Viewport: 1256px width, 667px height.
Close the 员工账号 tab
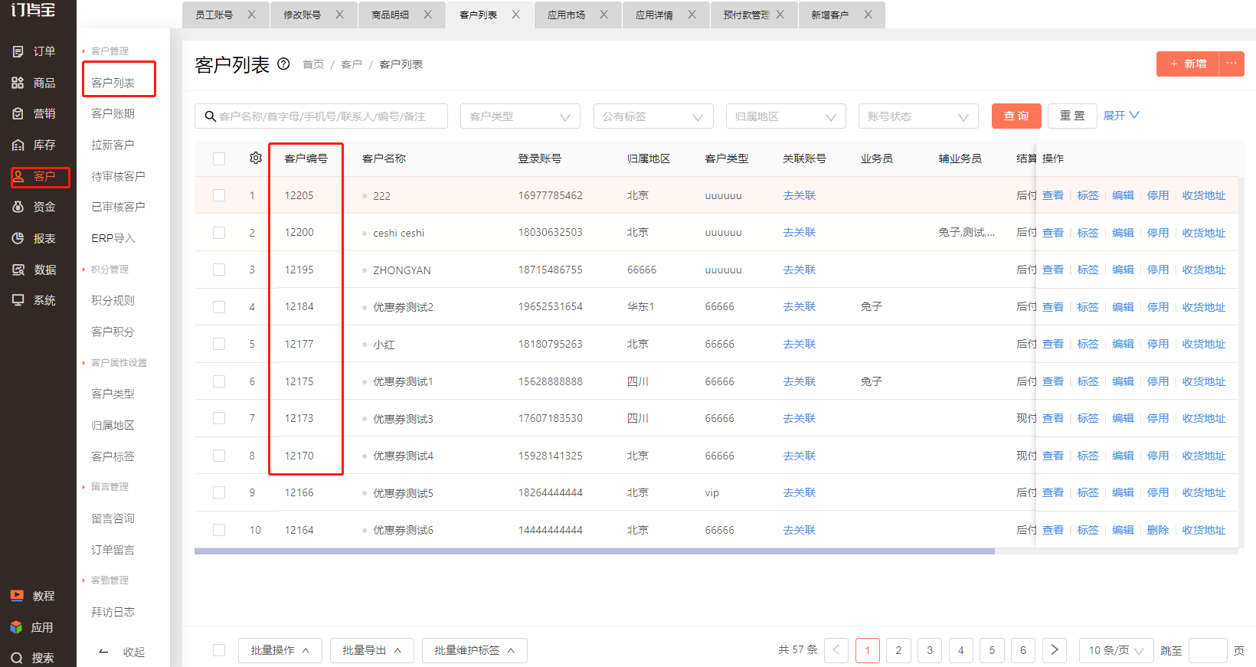pos(251,15)
